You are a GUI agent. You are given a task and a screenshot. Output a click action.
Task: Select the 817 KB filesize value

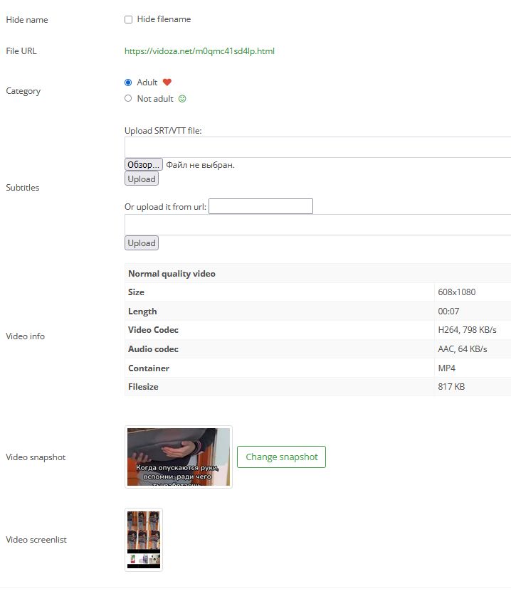(452, 387)
